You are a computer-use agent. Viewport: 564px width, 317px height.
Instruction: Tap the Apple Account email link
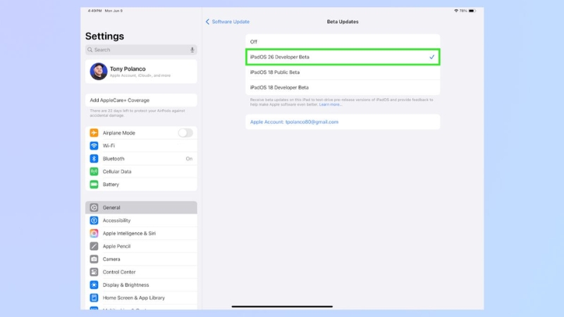(x=294, y=122)
